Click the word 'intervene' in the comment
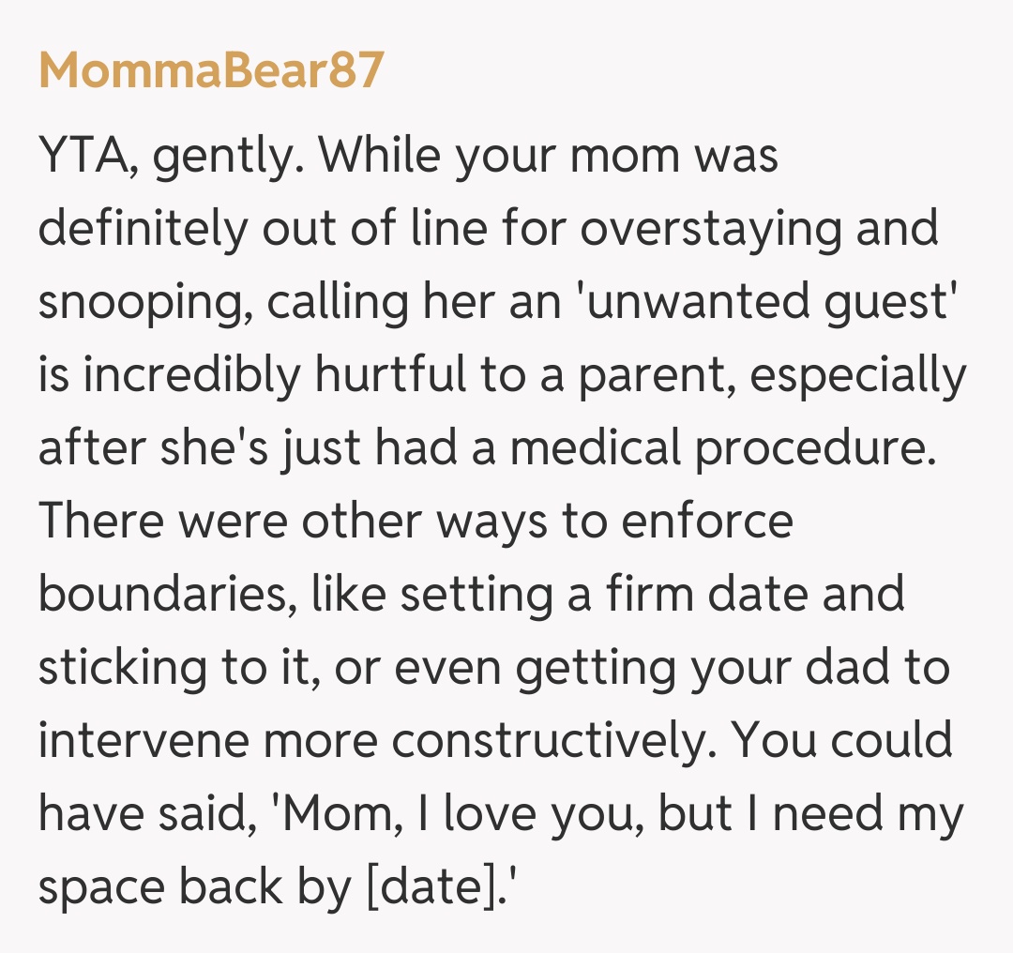The width and height of the screenshot is (1013, 953). click(x=143, y=741)
